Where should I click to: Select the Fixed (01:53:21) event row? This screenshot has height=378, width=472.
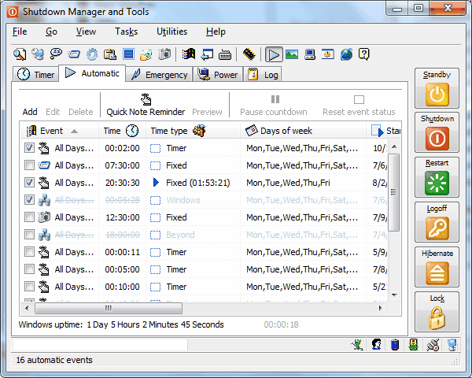(x=205, y=183)
